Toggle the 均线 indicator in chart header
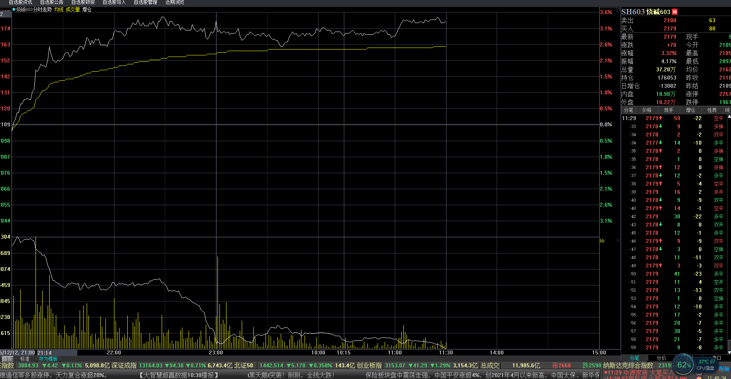Viewport: 731px width, 379px height. point(59,9)
